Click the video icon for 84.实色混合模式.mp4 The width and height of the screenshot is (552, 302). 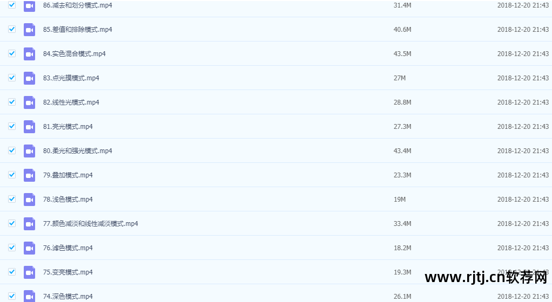(30, 54)
